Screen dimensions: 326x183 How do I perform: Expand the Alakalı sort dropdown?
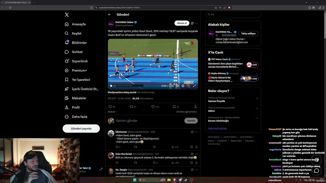[x=112, y=112]
